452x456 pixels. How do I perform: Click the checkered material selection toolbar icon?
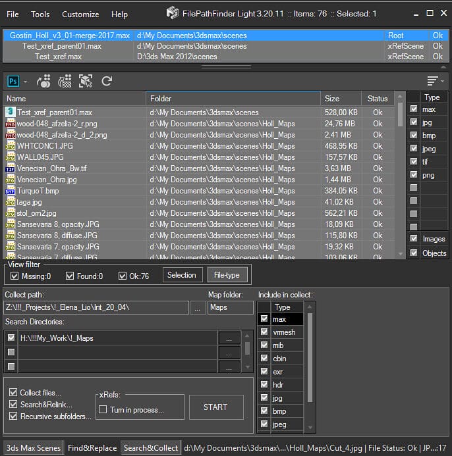[65, 81]
